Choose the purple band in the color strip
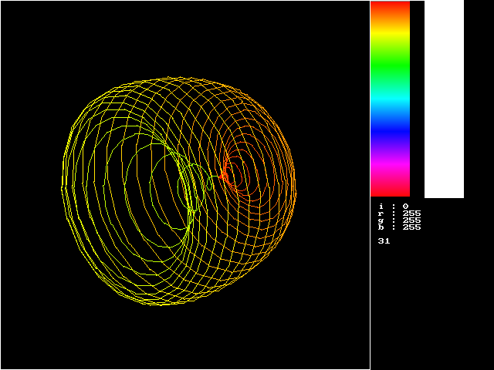494x370 pixels. point(390,150)
